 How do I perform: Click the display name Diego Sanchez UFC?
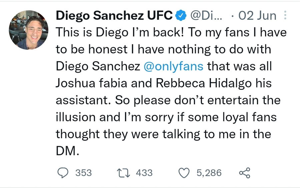coord(114,15)
